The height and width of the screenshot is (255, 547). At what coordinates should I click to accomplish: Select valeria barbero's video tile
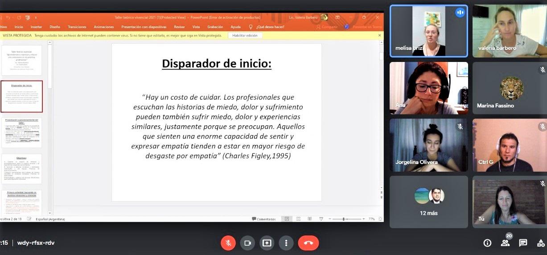(x=510, y=31)
